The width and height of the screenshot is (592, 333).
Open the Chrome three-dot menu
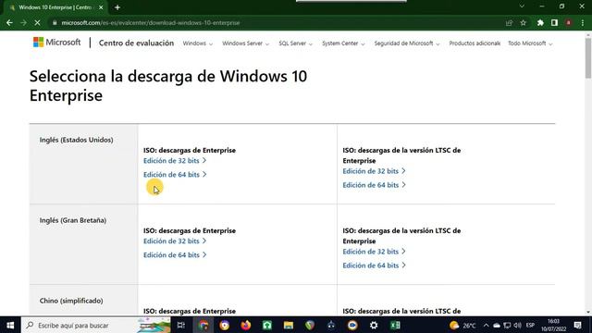[x=583, y=23]
